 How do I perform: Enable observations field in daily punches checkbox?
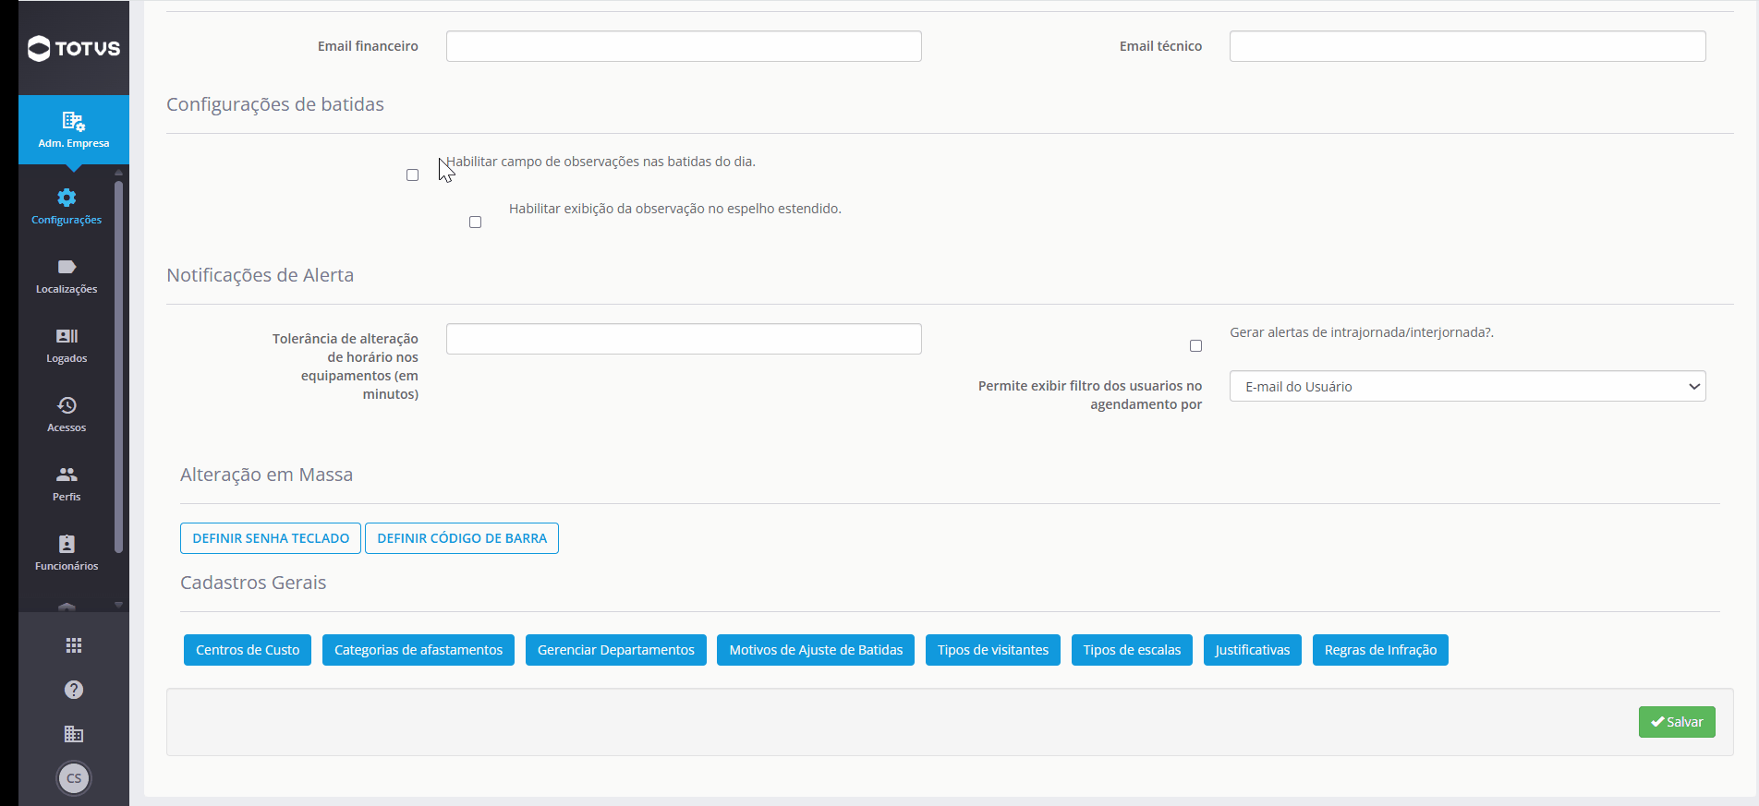click(x=412, y=175)
